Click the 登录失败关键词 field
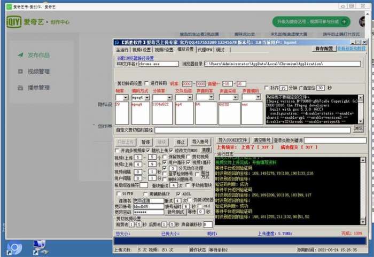Screen dimensions: 374x257 tap(335, 141)
